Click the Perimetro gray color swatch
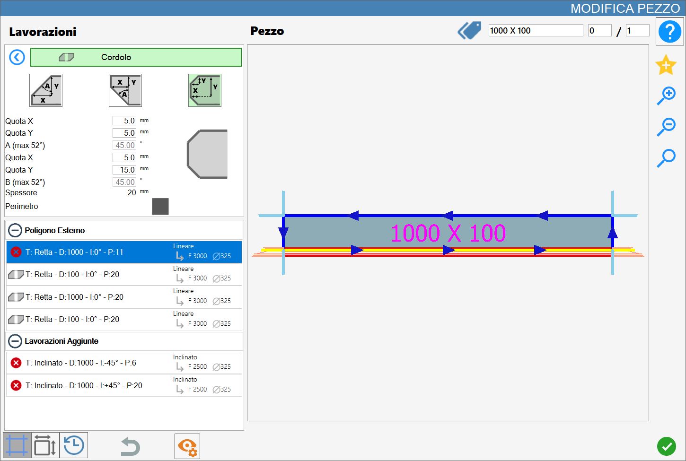Viewport: 686px width, 461px height. coord(160,206)
